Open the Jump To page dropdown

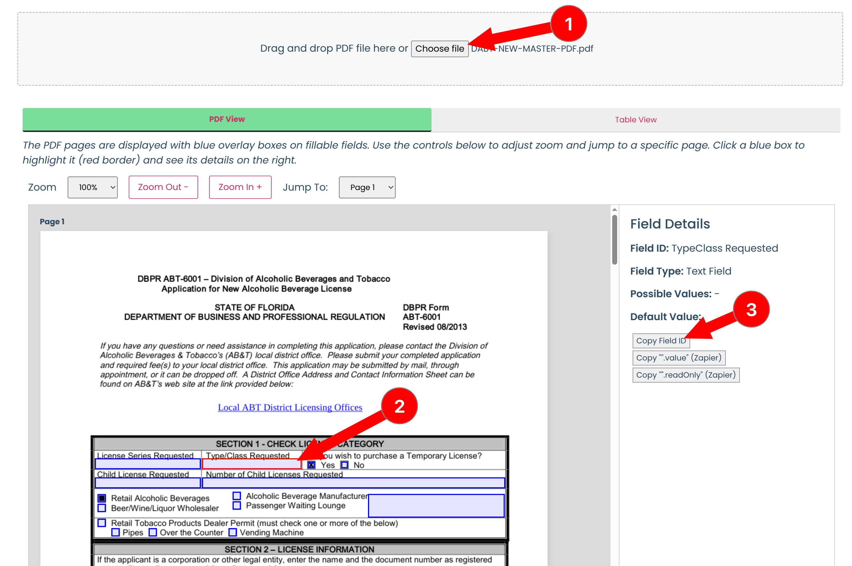367,187
